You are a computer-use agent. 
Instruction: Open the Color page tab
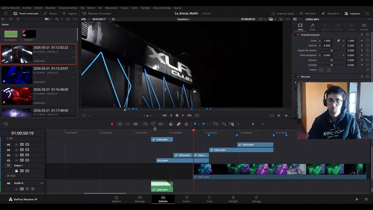[210, 199]
